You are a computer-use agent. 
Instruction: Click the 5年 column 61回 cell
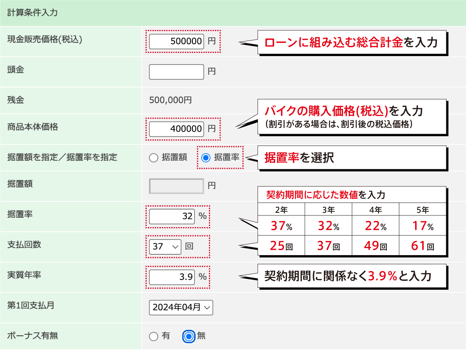423,246
